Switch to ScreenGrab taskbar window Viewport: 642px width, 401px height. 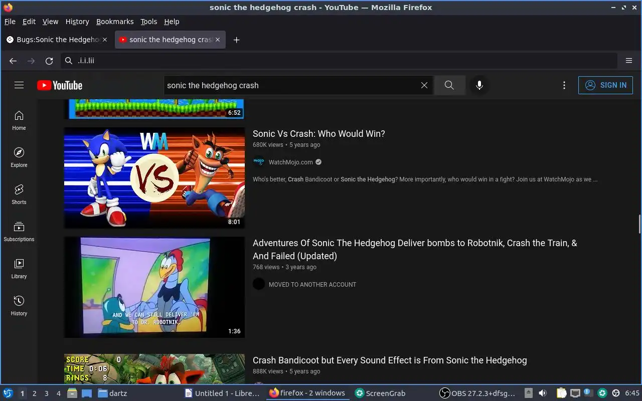coord(380,393)
